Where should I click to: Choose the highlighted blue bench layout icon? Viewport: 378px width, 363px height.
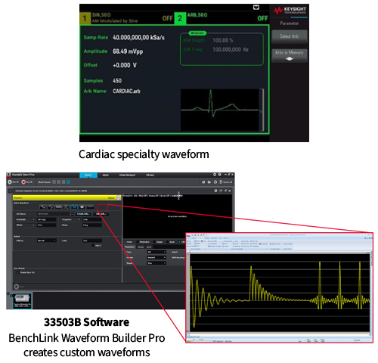pyautogui.click(x=68, y=182)
